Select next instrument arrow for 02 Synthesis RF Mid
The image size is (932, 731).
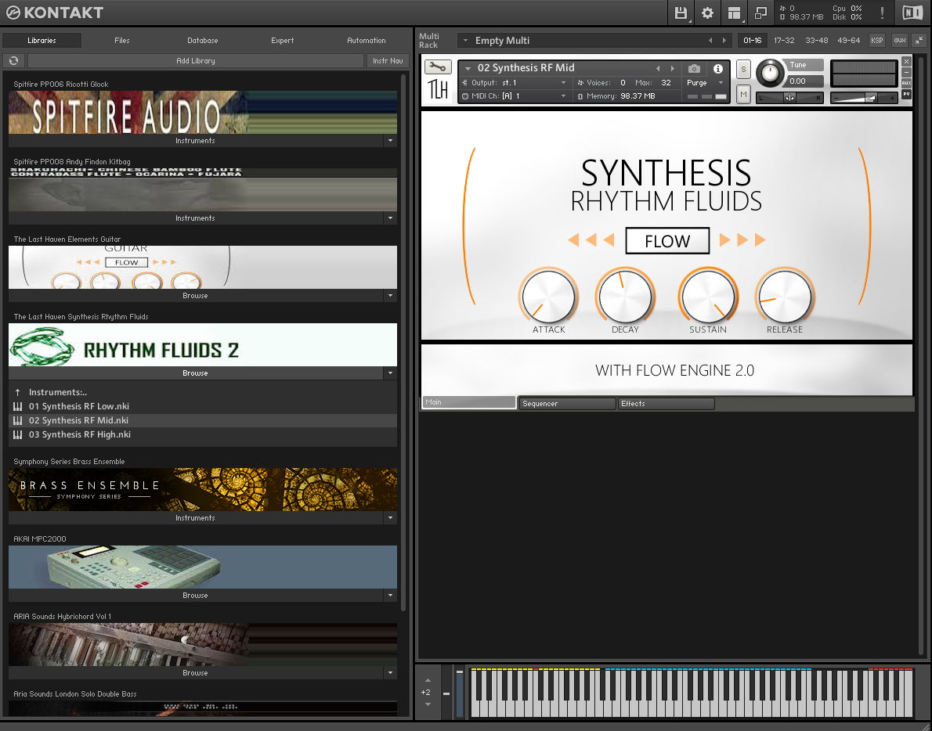[x=672, y=68]
